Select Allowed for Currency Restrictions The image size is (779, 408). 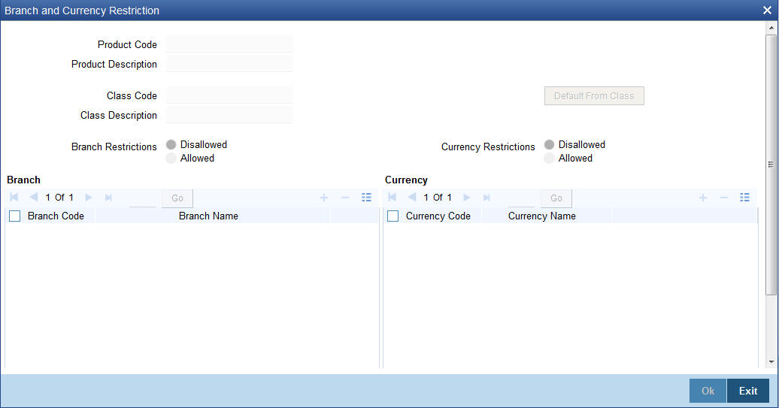pyautogui.click(x=549, y=159)
